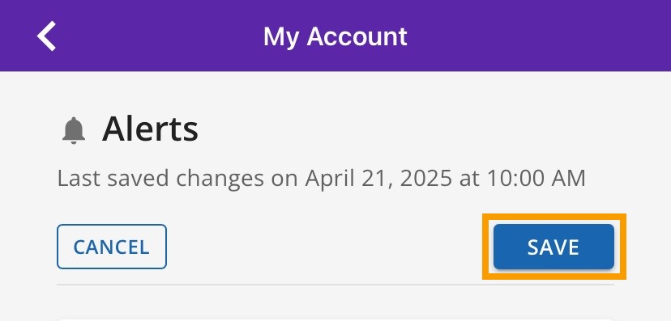Tap the notification bell next to Alerts

click(x=74, y=130)
